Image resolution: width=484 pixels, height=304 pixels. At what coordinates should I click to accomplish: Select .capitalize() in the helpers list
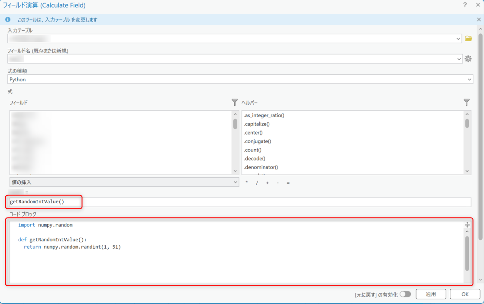pyautogui.click(x=257, y=124)
